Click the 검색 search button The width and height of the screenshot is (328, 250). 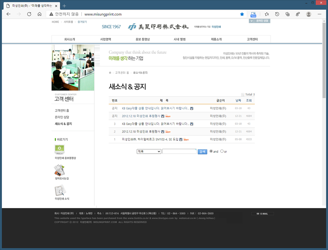tap(203, 152)
